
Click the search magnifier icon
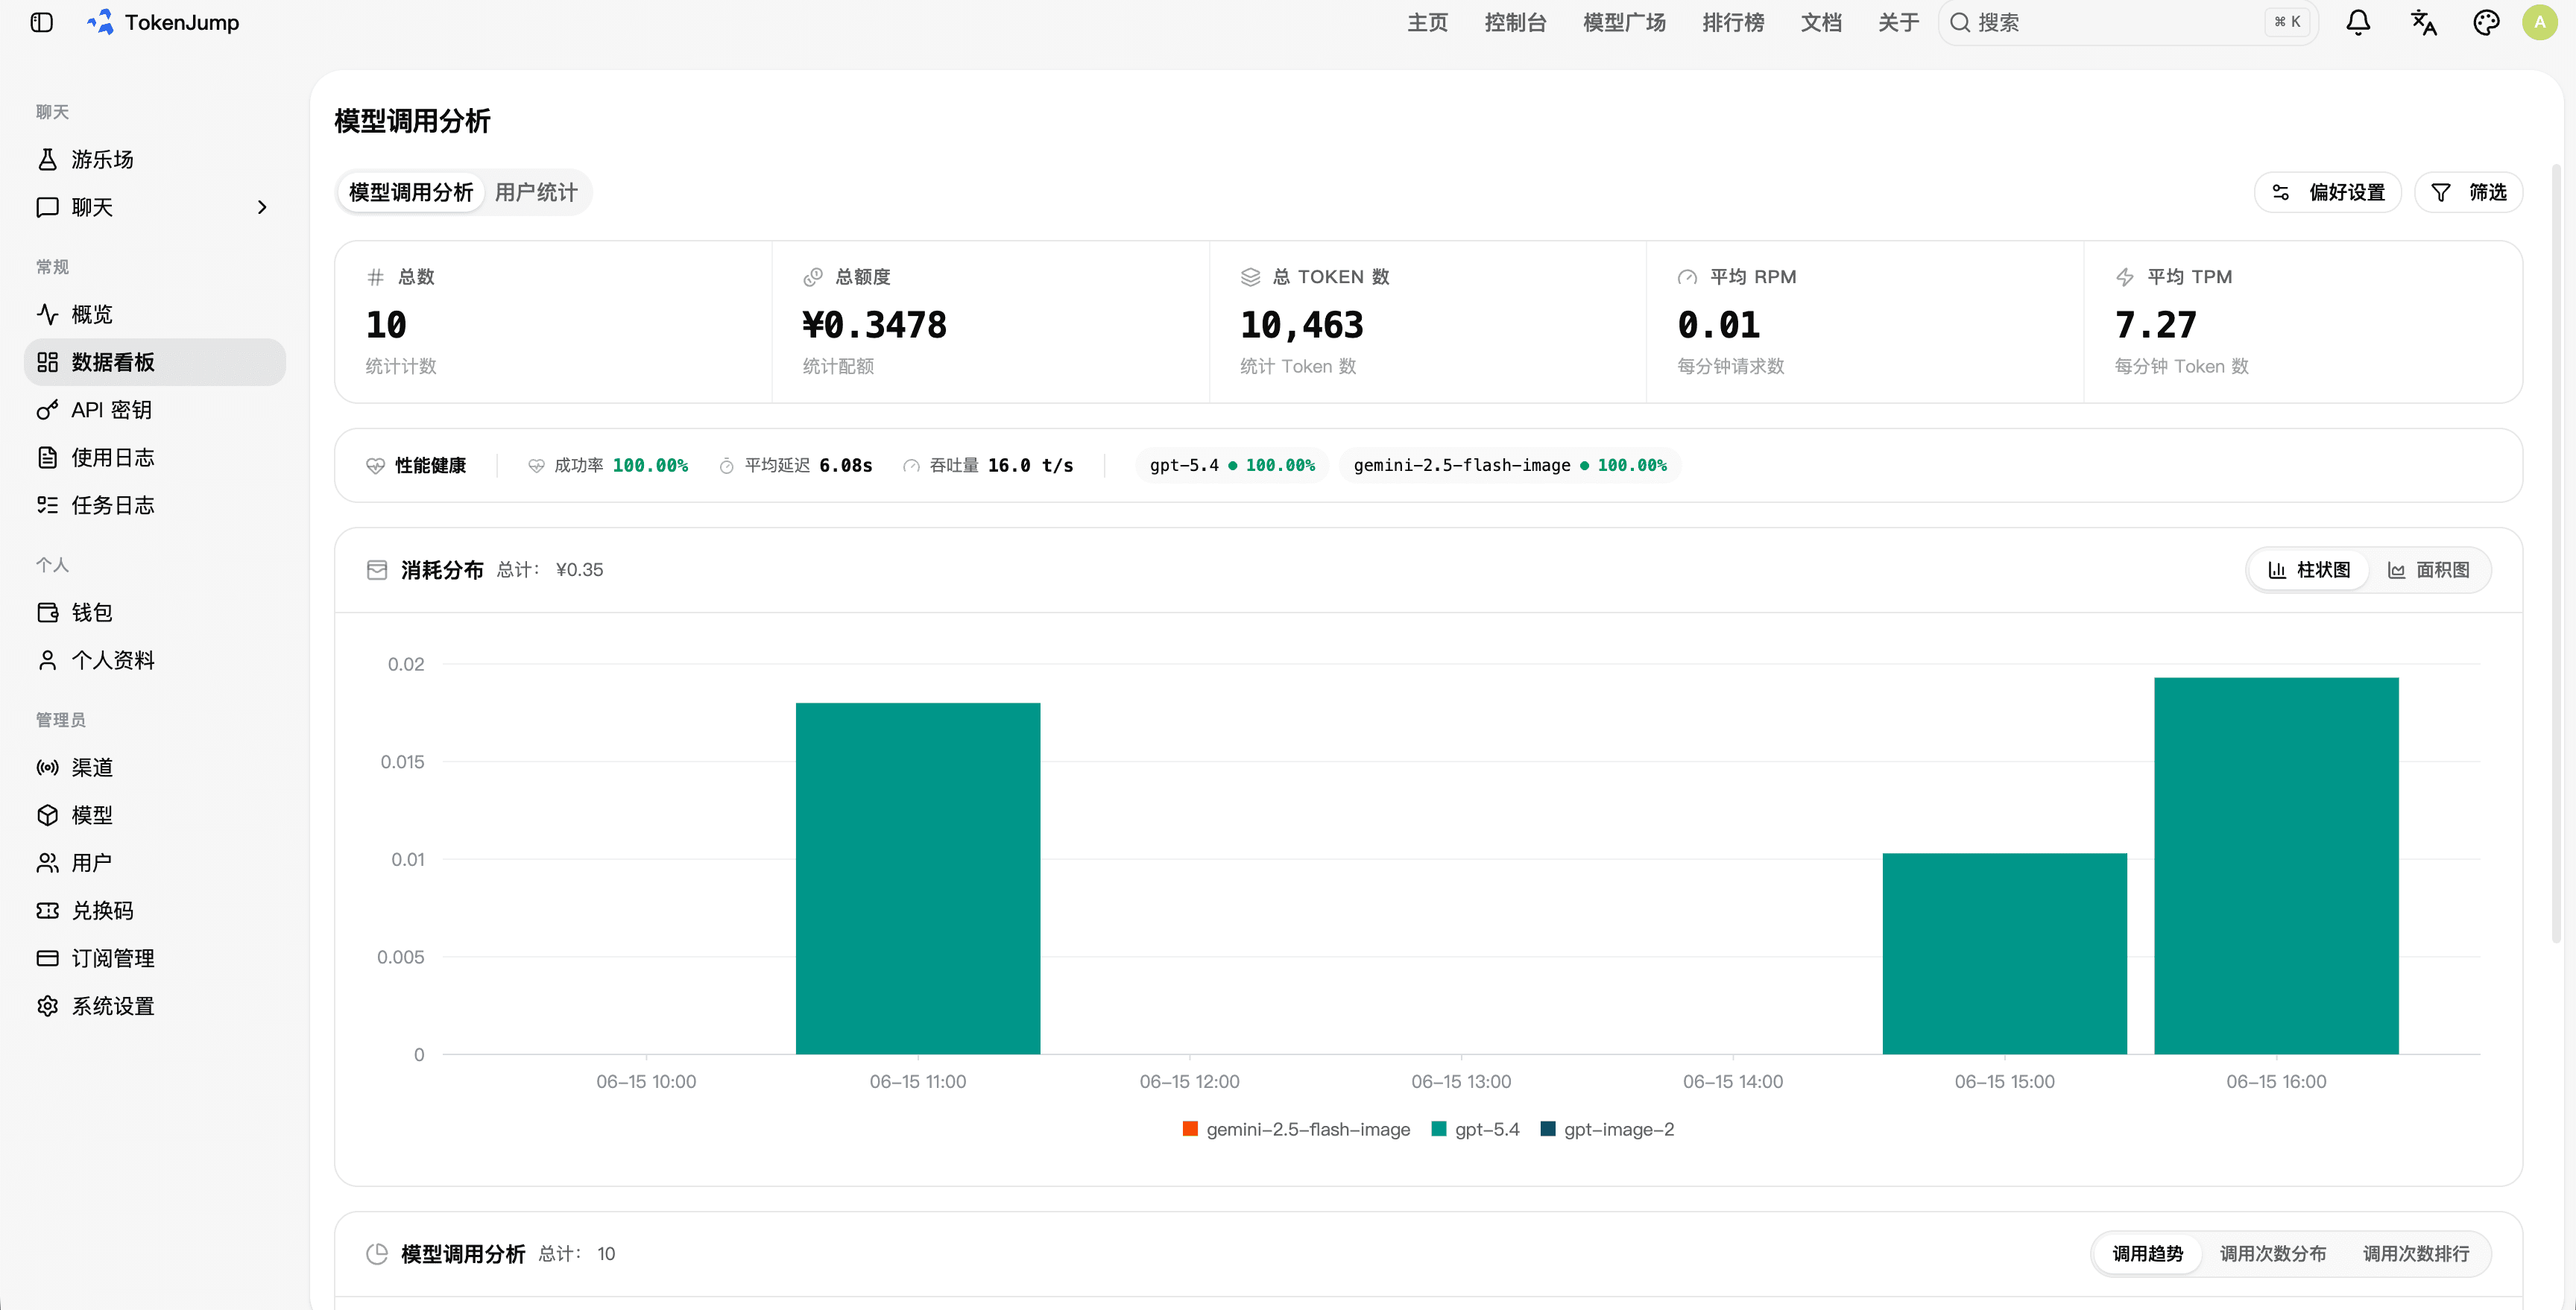pyautogui.click(x=1960, y=22)
